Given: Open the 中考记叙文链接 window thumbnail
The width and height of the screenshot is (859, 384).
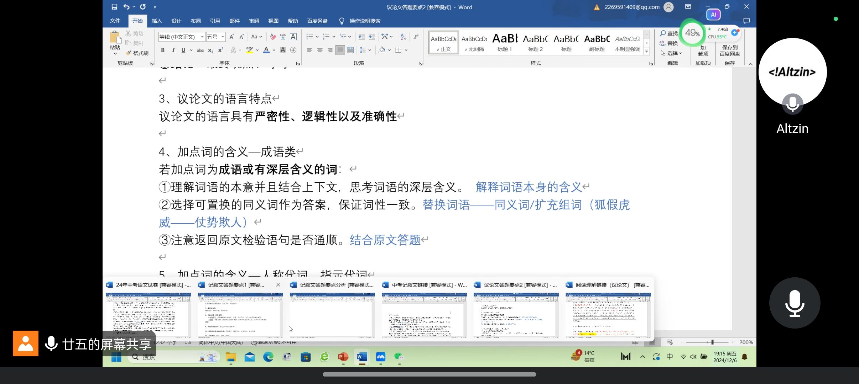Looking at the screenshot, I should coord(424,315).
